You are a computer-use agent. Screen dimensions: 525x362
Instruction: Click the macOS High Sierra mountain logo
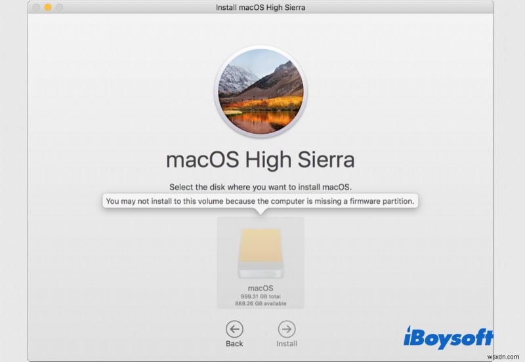click(261, 91)
